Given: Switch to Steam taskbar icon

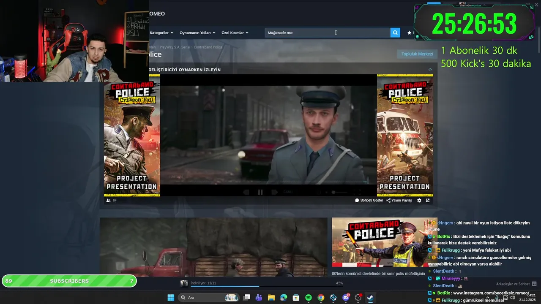Looking at the screenshot, I should [370, 298].
